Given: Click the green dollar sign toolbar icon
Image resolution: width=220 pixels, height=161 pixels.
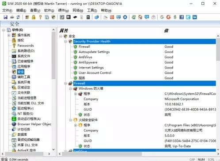Looking at the screenshot, I should click(x=175, y=17).
